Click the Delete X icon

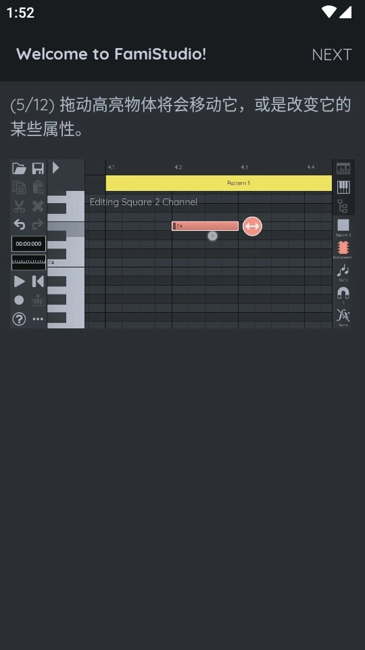[x=38, y=206]
